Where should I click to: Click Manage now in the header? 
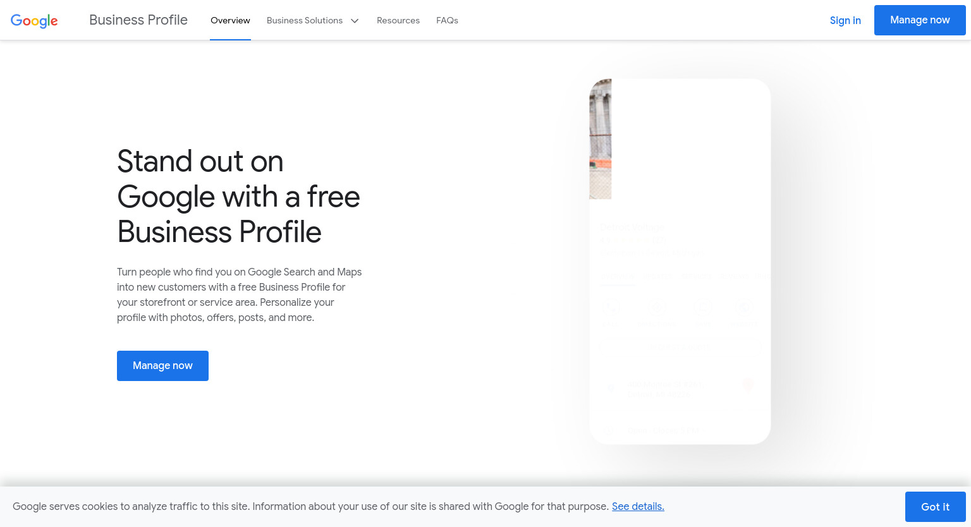pos(920,20)
